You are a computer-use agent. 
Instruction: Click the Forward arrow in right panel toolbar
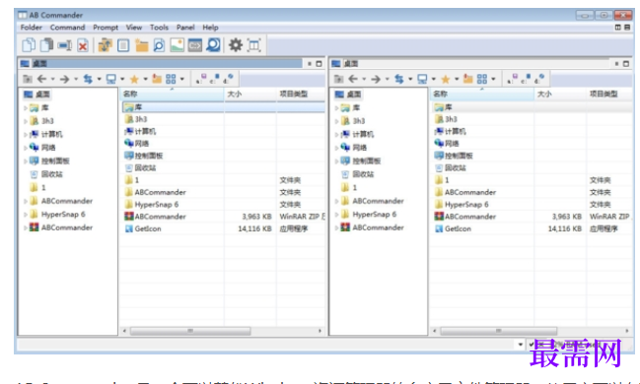376,79
